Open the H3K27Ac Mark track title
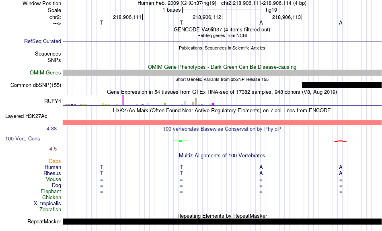Viewport: 382px width, 231px height. pyautogui.click(x=222, y=111)
